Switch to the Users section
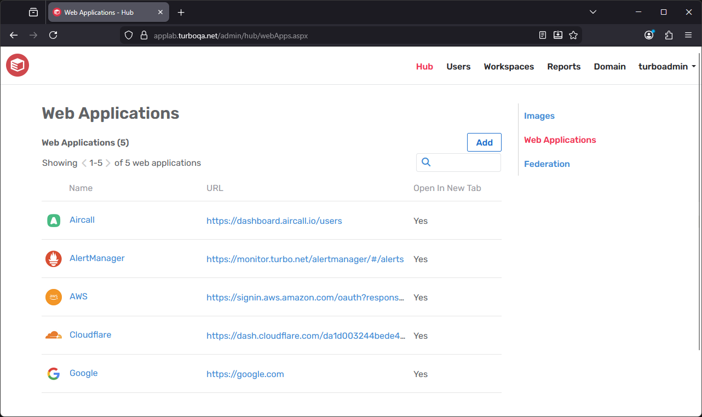Viewport: 702px width, 417px height. click(458, 66)
